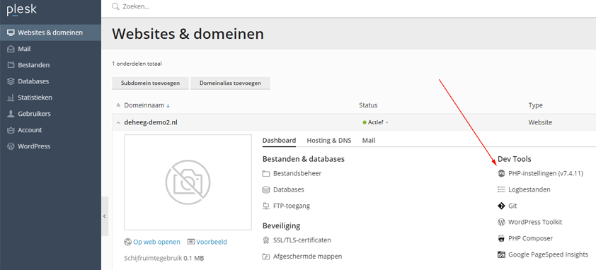
Task: Click the Databases icon under Bestanden & databases
Action: tap(266, 189)
